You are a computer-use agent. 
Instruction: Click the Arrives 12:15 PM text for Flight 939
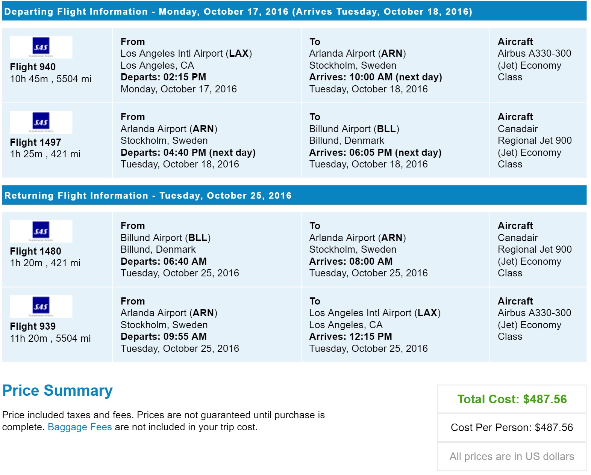coord(350,336)
